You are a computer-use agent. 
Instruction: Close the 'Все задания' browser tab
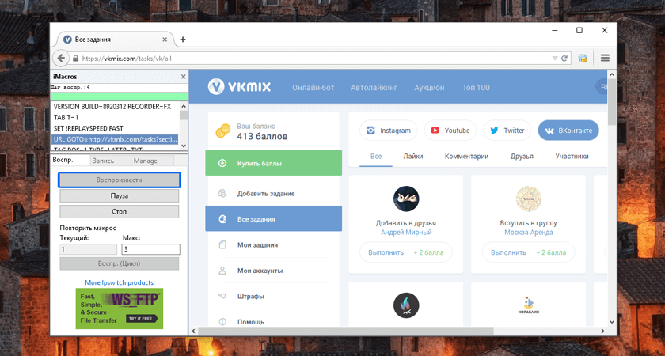coord(165,40)
